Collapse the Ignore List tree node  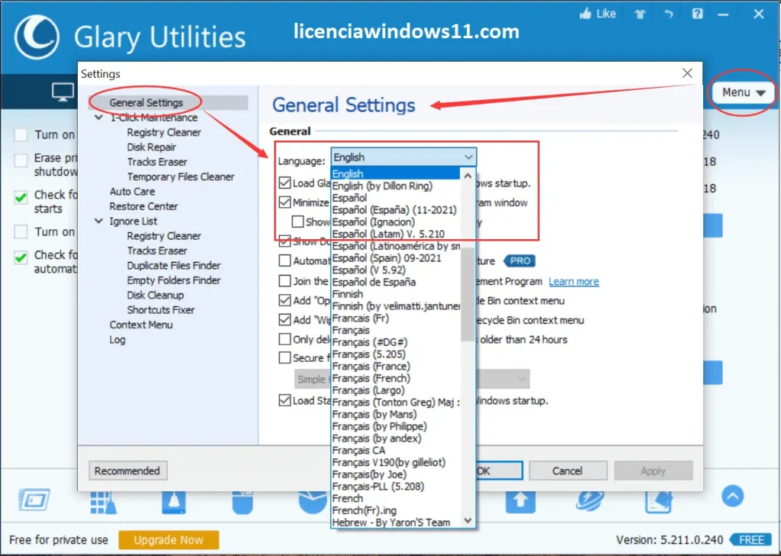(98, 222)
